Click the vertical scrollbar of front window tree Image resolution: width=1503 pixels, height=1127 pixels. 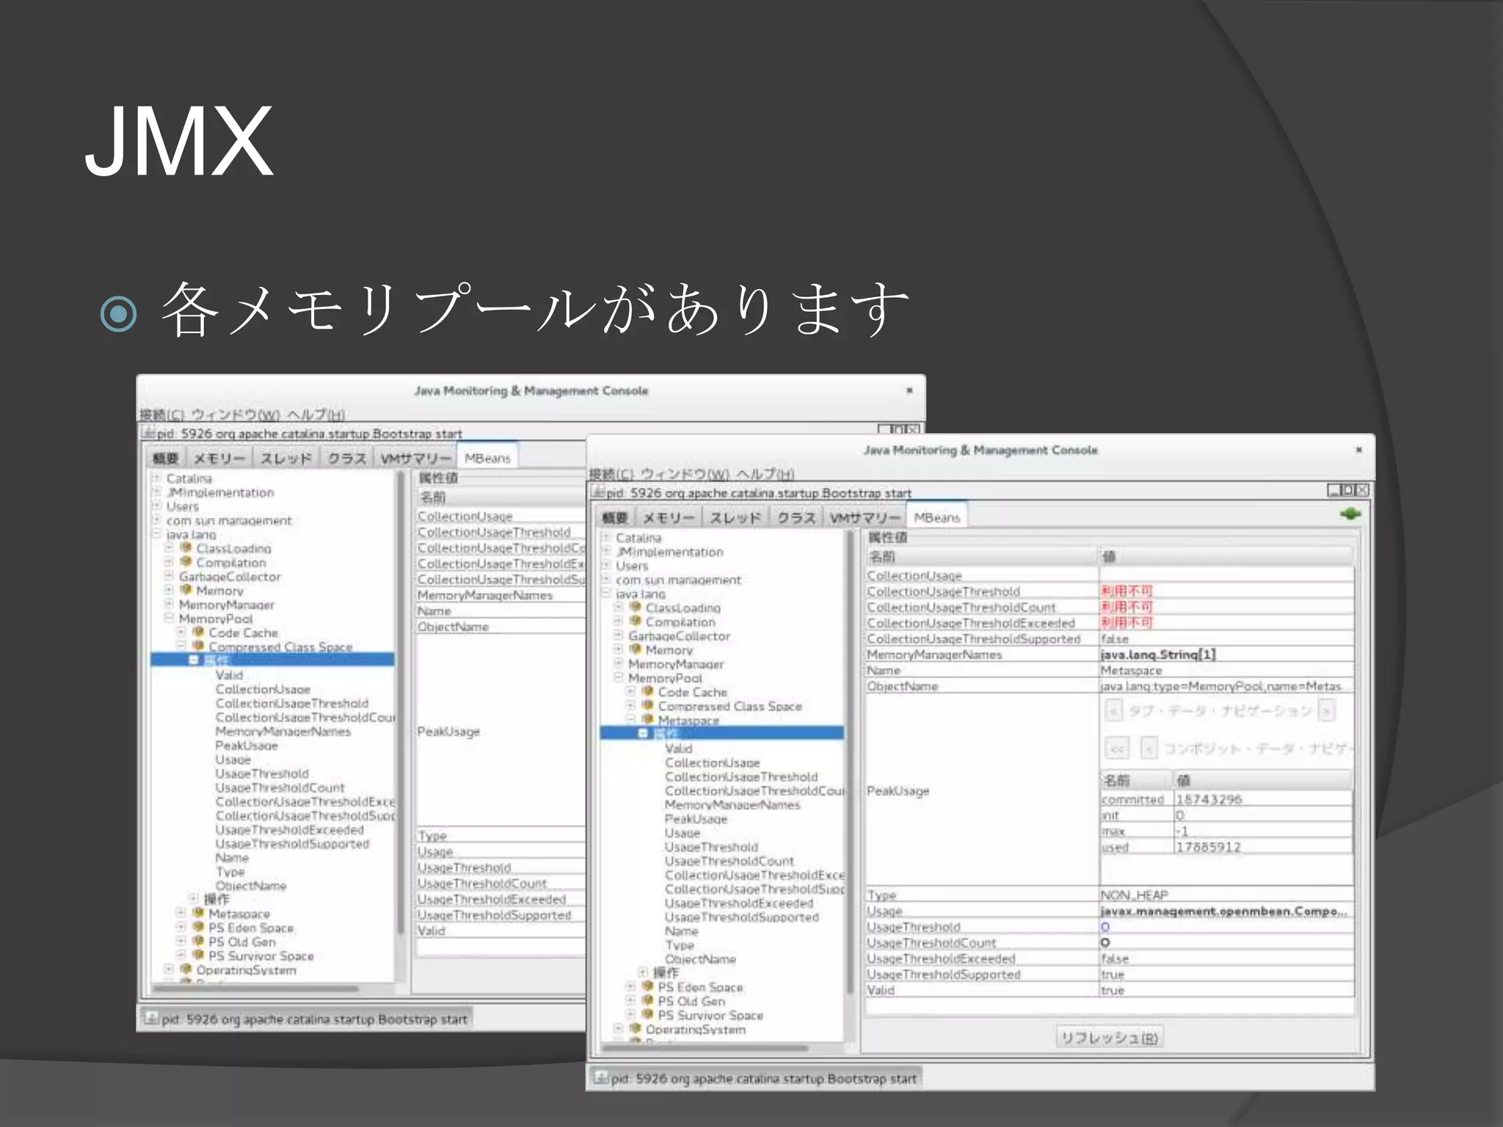[x=850, y=761]
